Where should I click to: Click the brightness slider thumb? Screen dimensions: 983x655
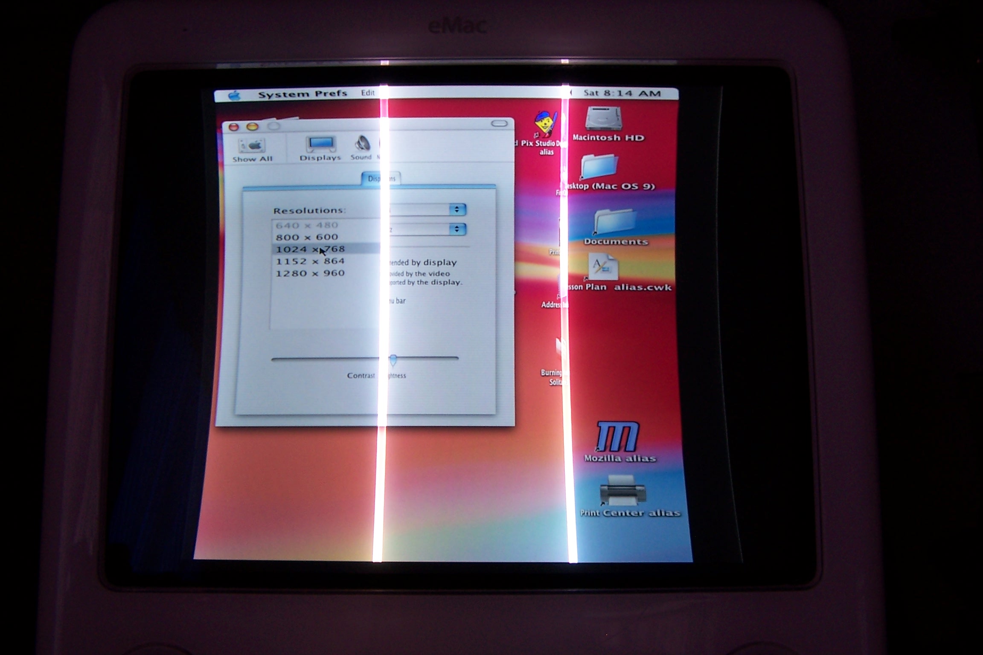[393, 360]
